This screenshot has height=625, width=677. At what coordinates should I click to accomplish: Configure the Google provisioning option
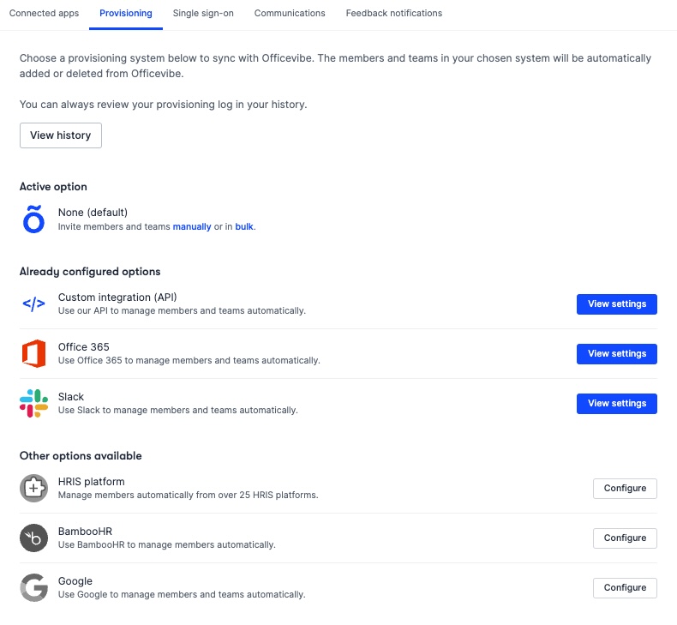pyautogui.click(x=625, y=587)
